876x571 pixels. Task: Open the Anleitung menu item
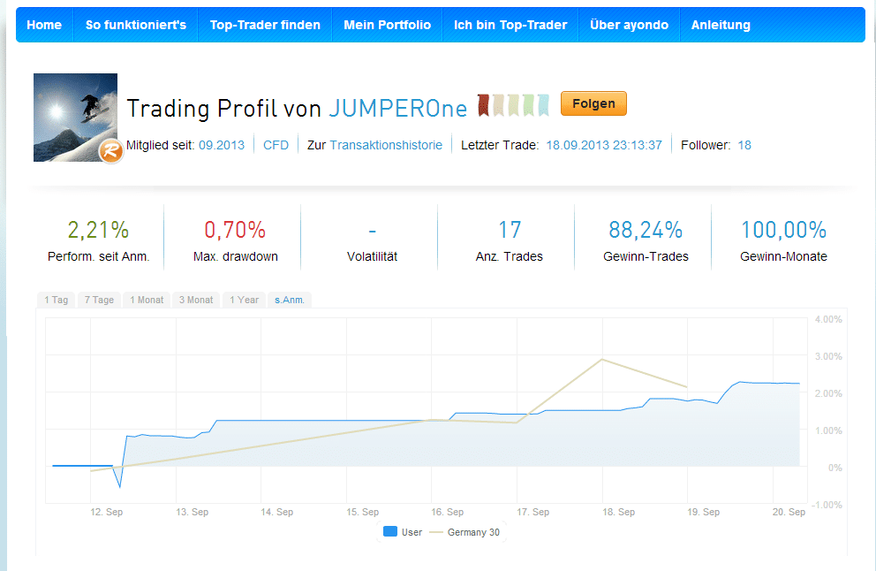coord(721,25)
